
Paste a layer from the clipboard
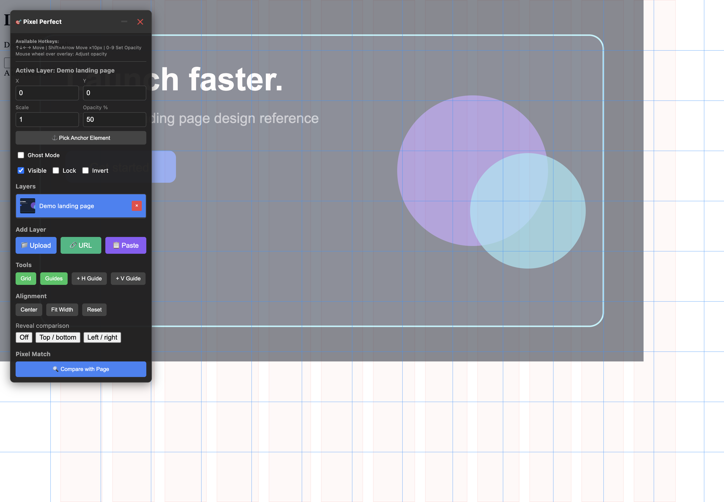point(126,245)
